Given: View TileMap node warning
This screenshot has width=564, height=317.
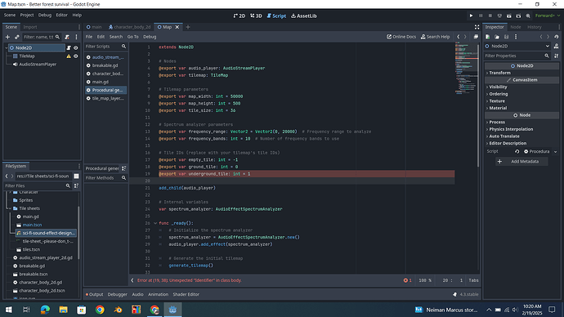Looking at the screenshot, I should click(69, 56).
